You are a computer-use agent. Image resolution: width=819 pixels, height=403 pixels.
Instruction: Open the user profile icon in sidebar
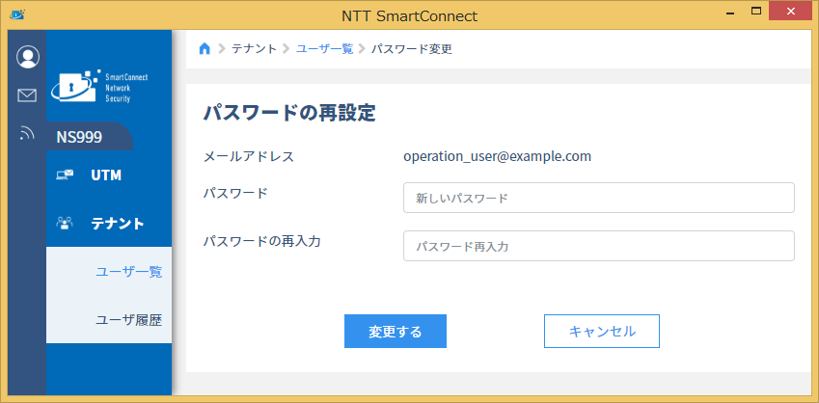click(28, 57)
